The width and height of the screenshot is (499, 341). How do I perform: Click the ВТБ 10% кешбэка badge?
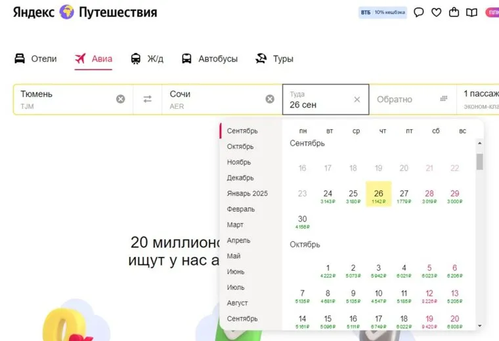pos(383,12)
